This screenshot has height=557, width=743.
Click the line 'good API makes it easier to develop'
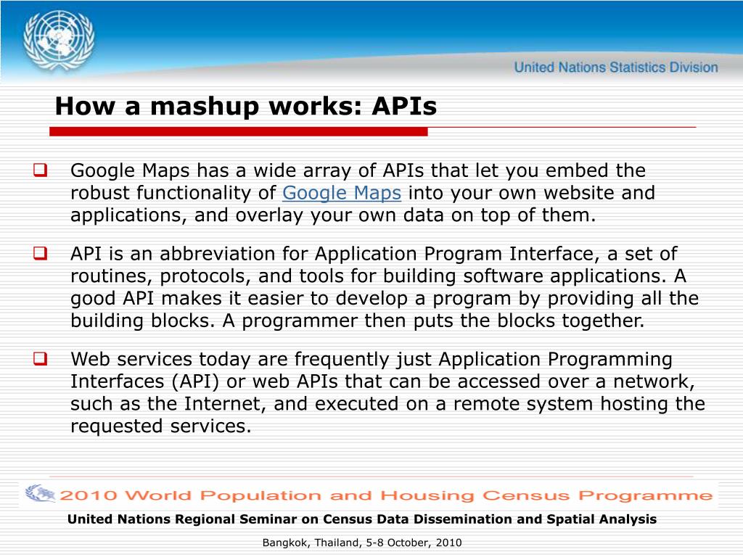[x=385, y=298]
